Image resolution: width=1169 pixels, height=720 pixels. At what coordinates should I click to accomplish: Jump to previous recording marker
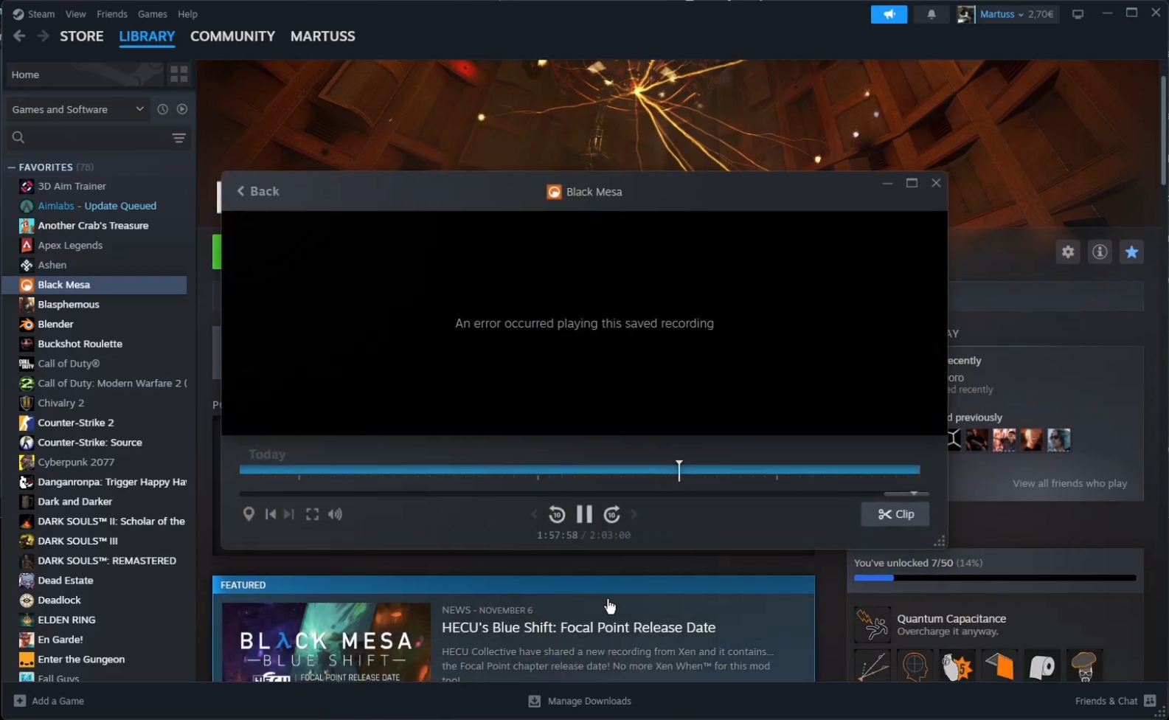click(x=271, y=514)
